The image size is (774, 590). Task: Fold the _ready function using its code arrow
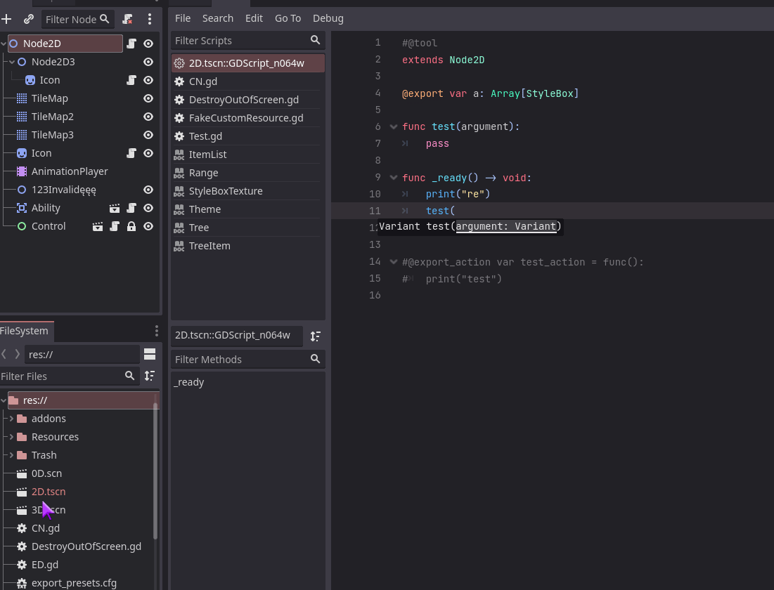click(x=394, y=178)
